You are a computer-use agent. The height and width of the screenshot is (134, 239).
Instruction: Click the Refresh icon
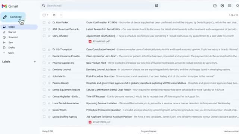[54, 15]
